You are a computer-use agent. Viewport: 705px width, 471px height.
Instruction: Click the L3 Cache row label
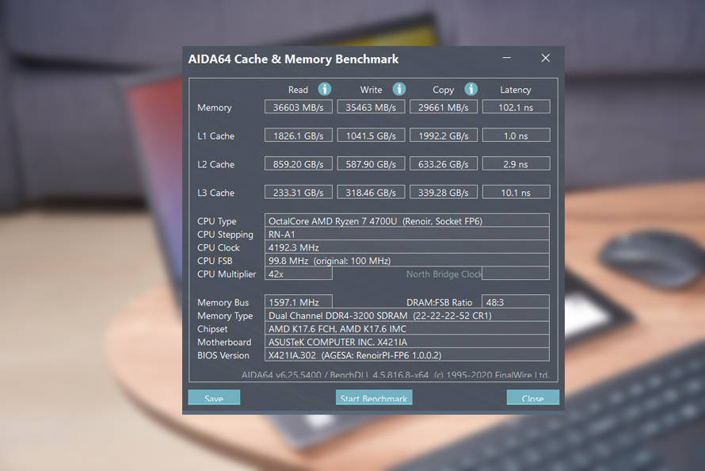[x=215, y=193]
